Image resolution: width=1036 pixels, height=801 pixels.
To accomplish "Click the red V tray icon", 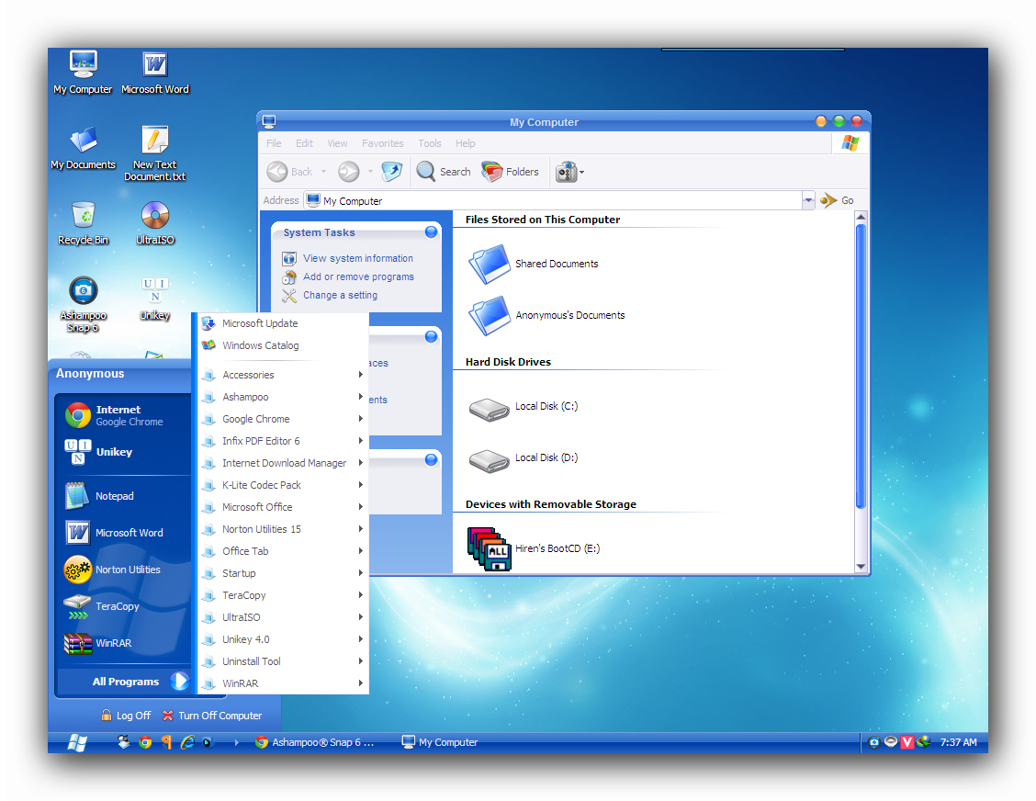I will pyautogui.click(x=907, y=742).
